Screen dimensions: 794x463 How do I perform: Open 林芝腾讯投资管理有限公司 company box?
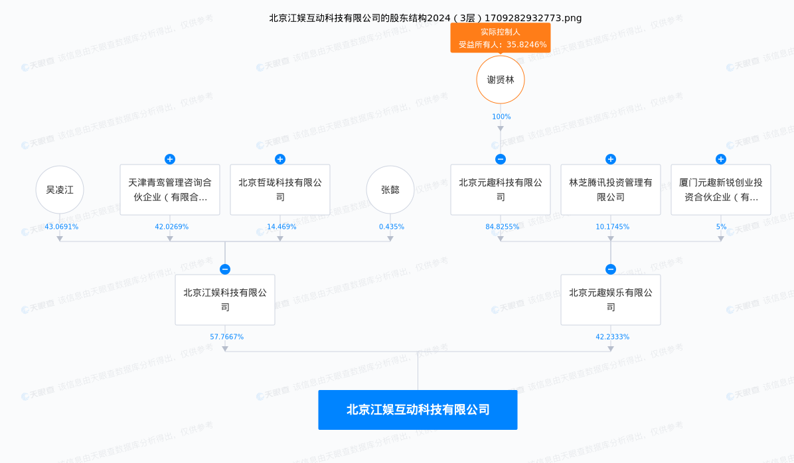pos(611,190)
